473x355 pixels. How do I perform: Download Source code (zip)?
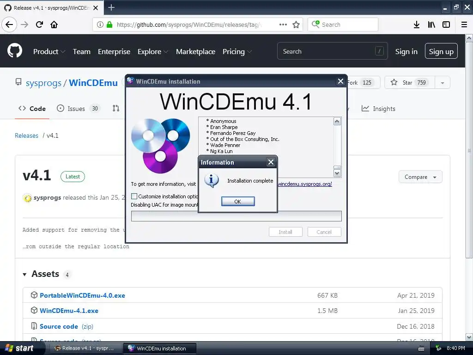pyautogui.click(x=67, y=326)
